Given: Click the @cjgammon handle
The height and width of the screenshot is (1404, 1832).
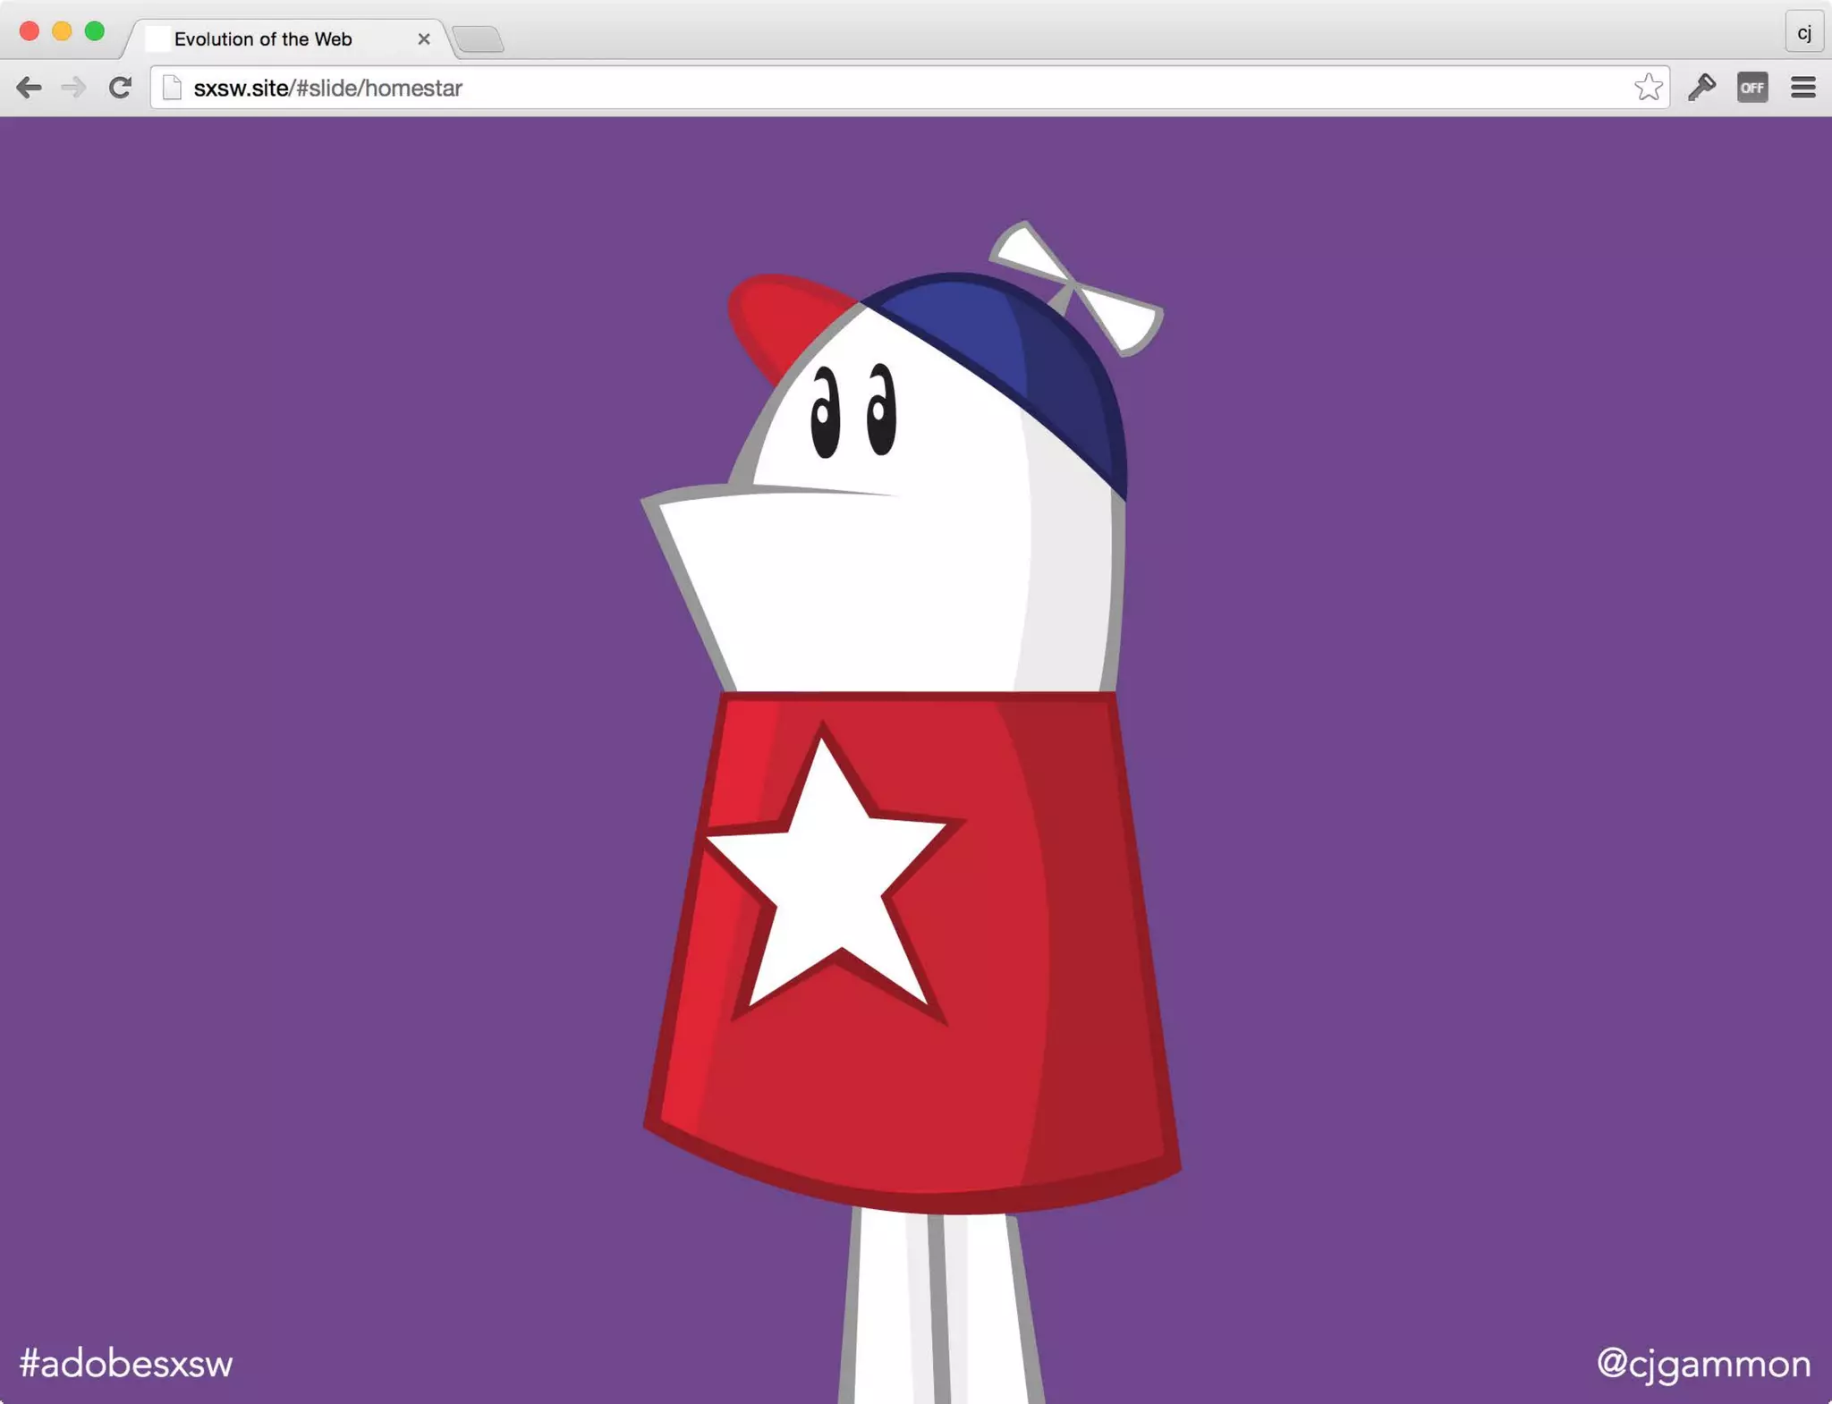Looking at the screenshot, I should pyautogui.click(x=1703, y=1364).
